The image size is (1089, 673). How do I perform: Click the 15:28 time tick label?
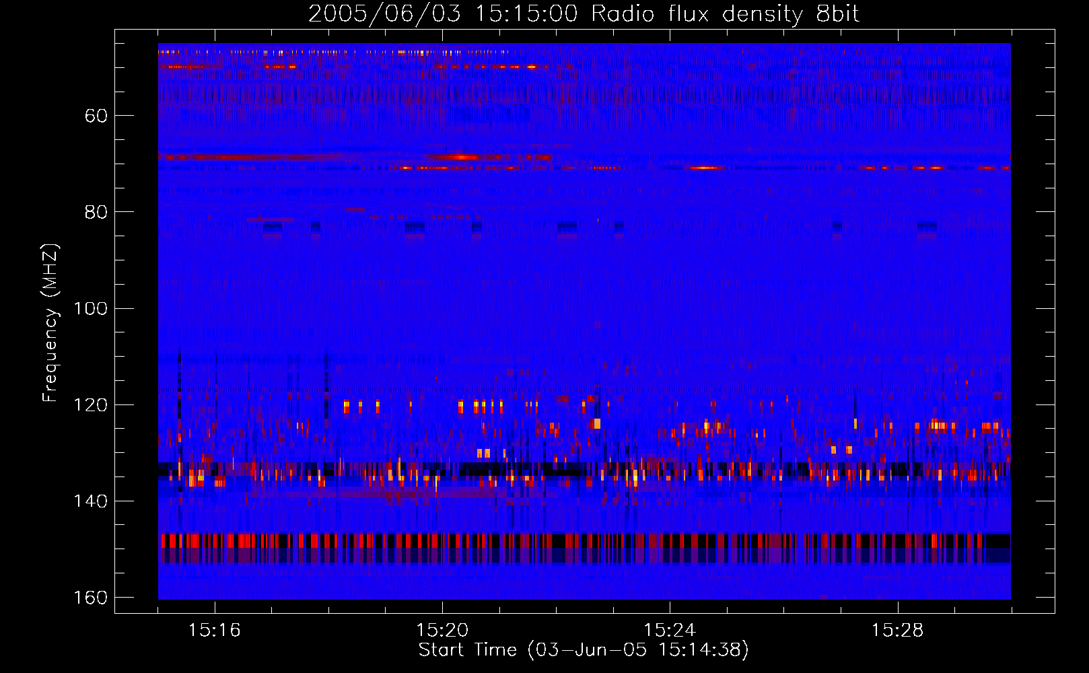[x=897, y=631]
